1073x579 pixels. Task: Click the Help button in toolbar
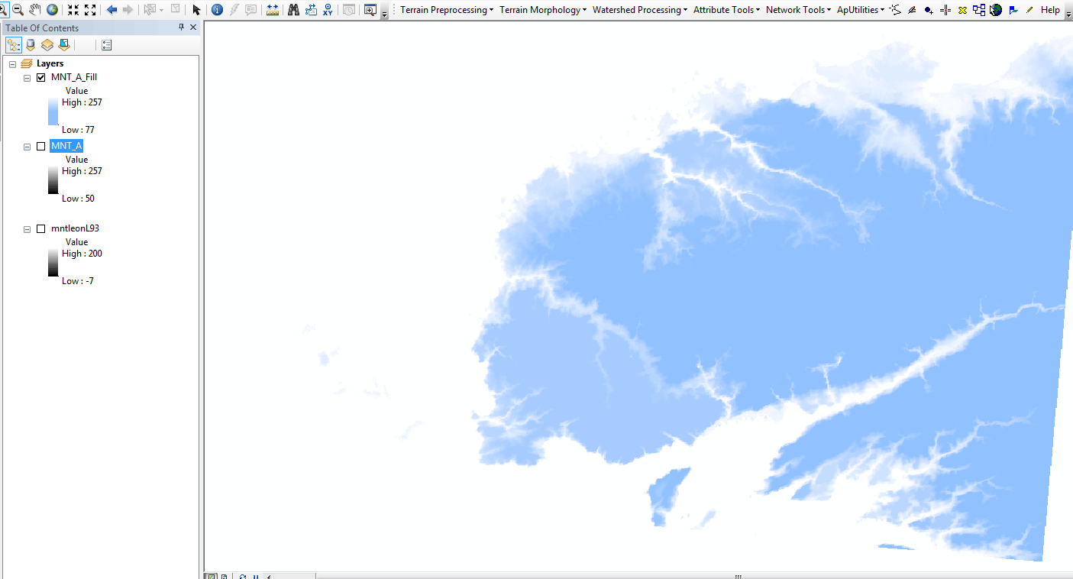1050,10
